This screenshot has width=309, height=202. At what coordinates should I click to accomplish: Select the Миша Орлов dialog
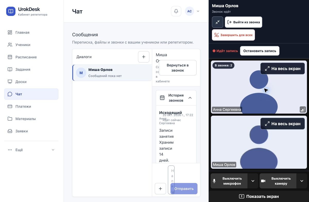(x=112, y=73)
